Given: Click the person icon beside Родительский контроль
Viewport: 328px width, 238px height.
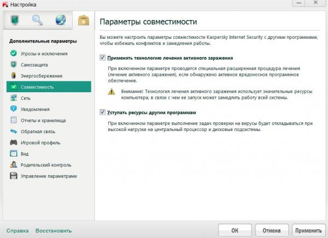Looking at the screenshot, I should point(14,165).
